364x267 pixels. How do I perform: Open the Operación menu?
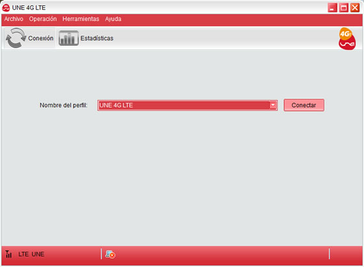tap(43, 19)
